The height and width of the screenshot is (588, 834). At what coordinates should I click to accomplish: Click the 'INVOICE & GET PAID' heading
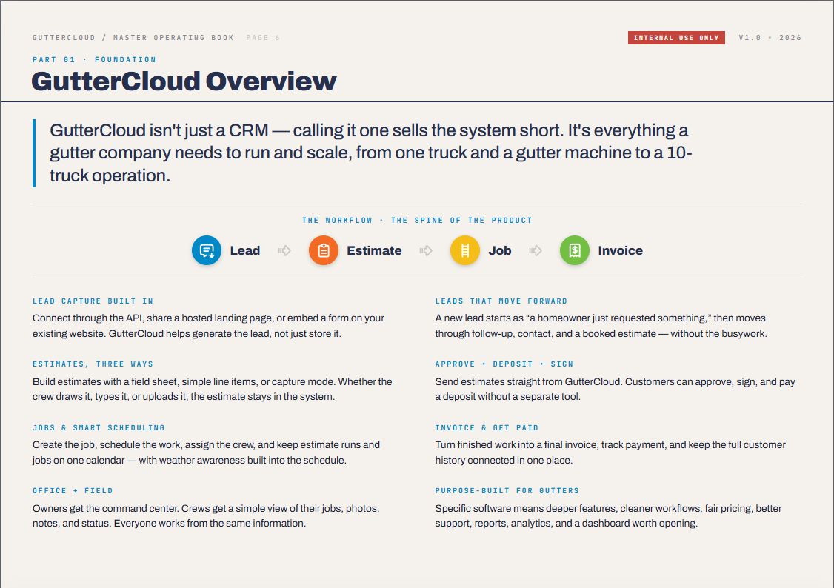487,427
